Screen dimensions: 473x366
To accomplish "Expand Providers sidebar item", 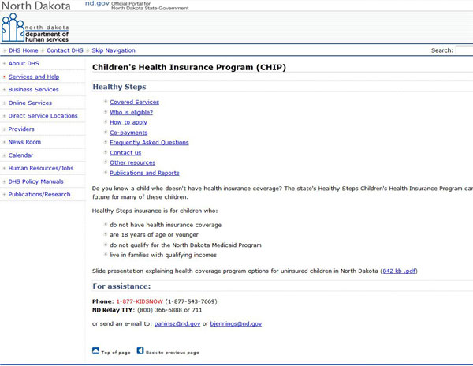I will [21, 129].
